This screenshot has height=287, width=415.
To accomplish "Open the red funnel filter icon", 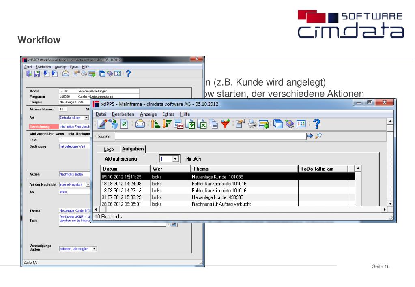I will click(x=225, y=124).
